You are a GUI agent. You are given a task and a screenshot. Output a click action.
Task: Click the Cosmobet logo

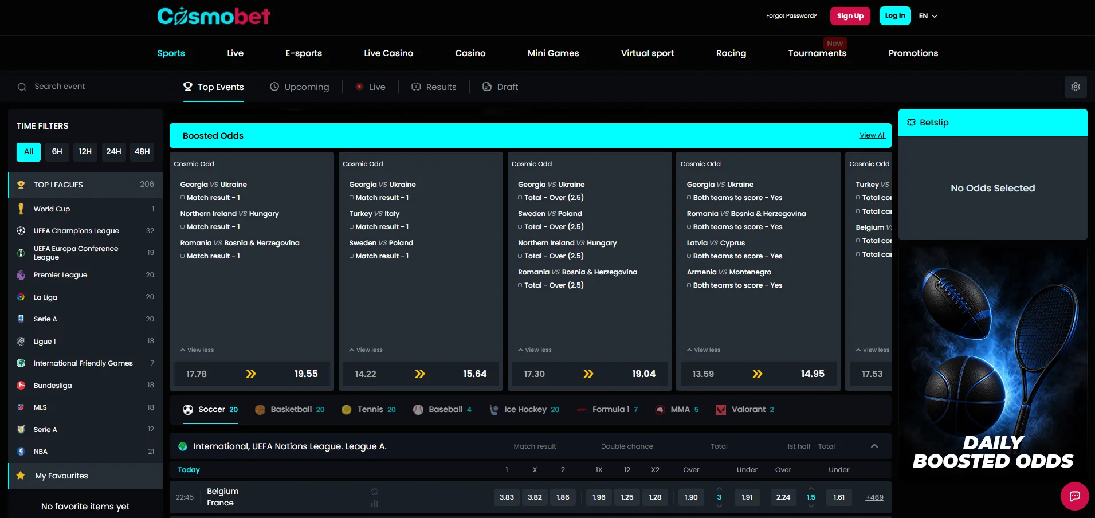(214, 16)
